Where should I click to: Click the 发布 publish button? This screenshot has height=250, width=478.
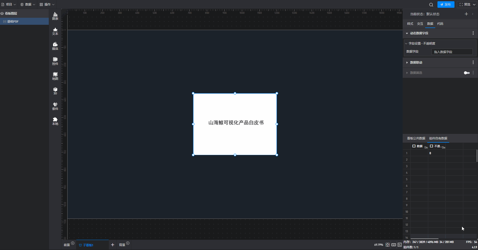tap(446, 5)
